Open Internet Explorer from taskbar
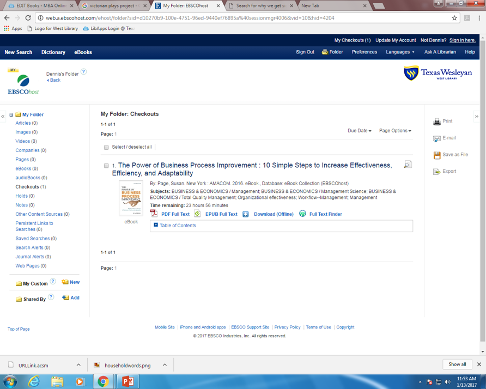This screenshot has width=486, height=389. [x=34, y=381]
